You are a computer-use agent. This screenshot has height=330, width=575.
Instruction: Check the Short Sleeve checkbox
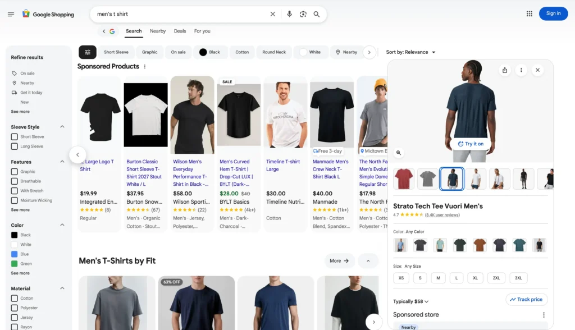(x=14, y=137)
